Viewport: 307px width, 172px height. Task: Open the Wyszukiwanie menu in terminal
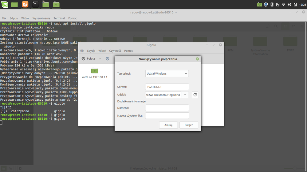click(41, 18)
